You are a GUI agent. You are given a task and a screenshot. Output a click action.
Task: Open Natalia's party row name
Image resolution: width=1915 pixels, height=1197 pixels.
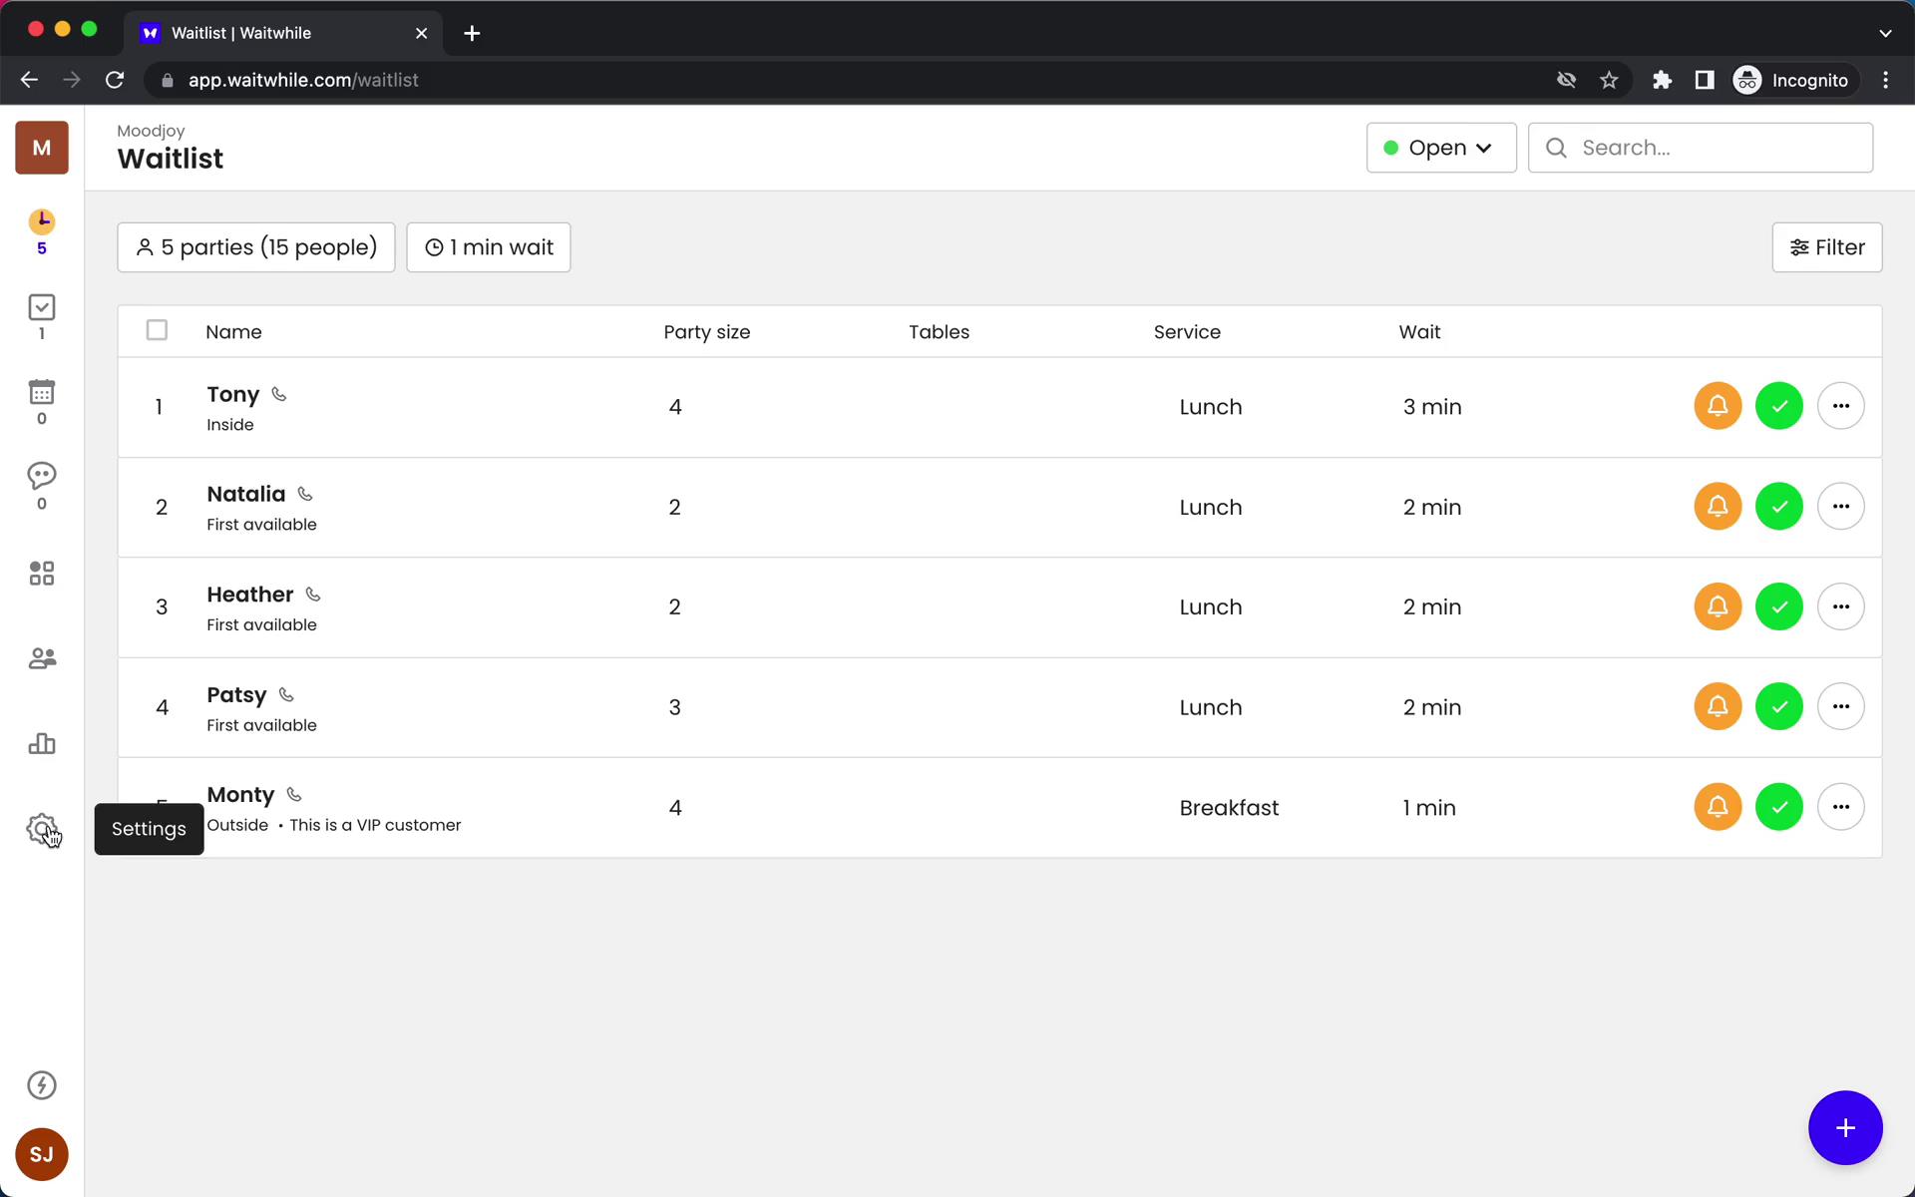pos(245,495)
